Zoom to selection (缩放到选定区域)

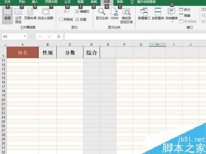tap(126, 16)
